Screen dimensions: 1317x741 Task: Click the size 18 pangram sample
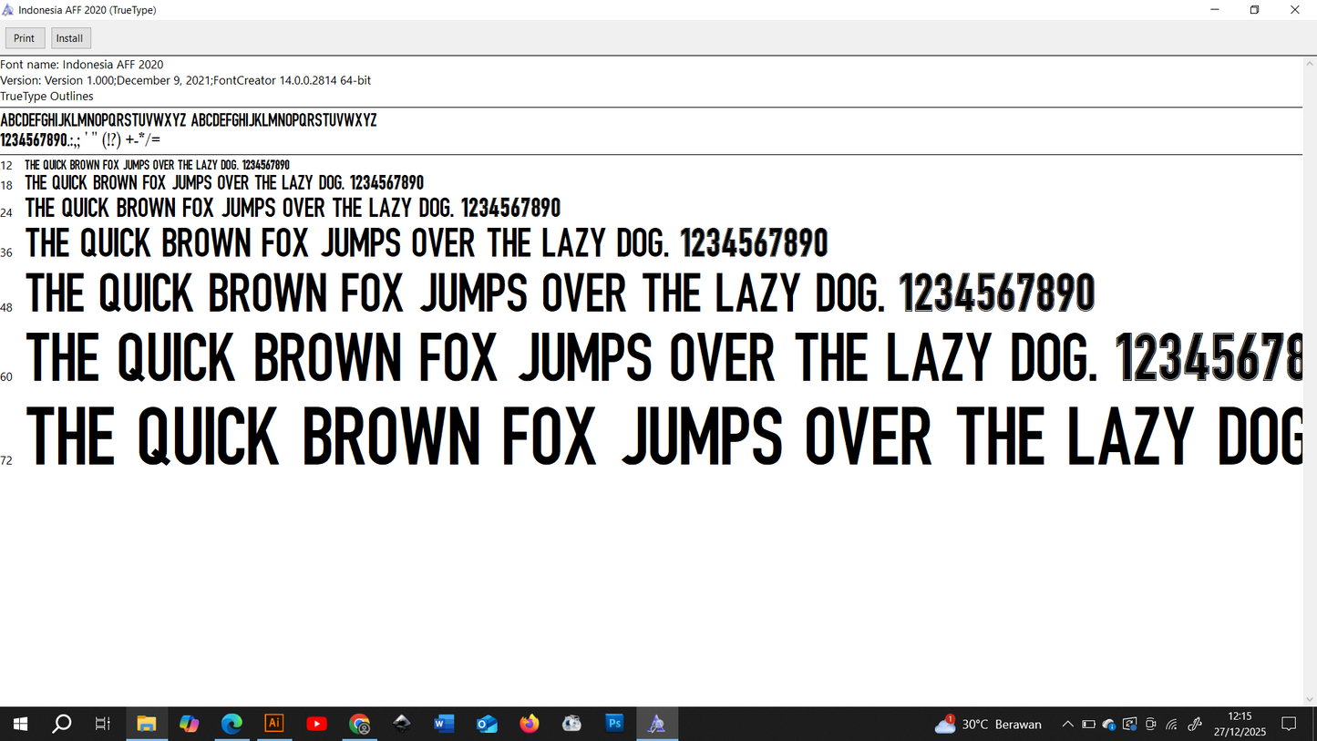[x=224, y=183]
